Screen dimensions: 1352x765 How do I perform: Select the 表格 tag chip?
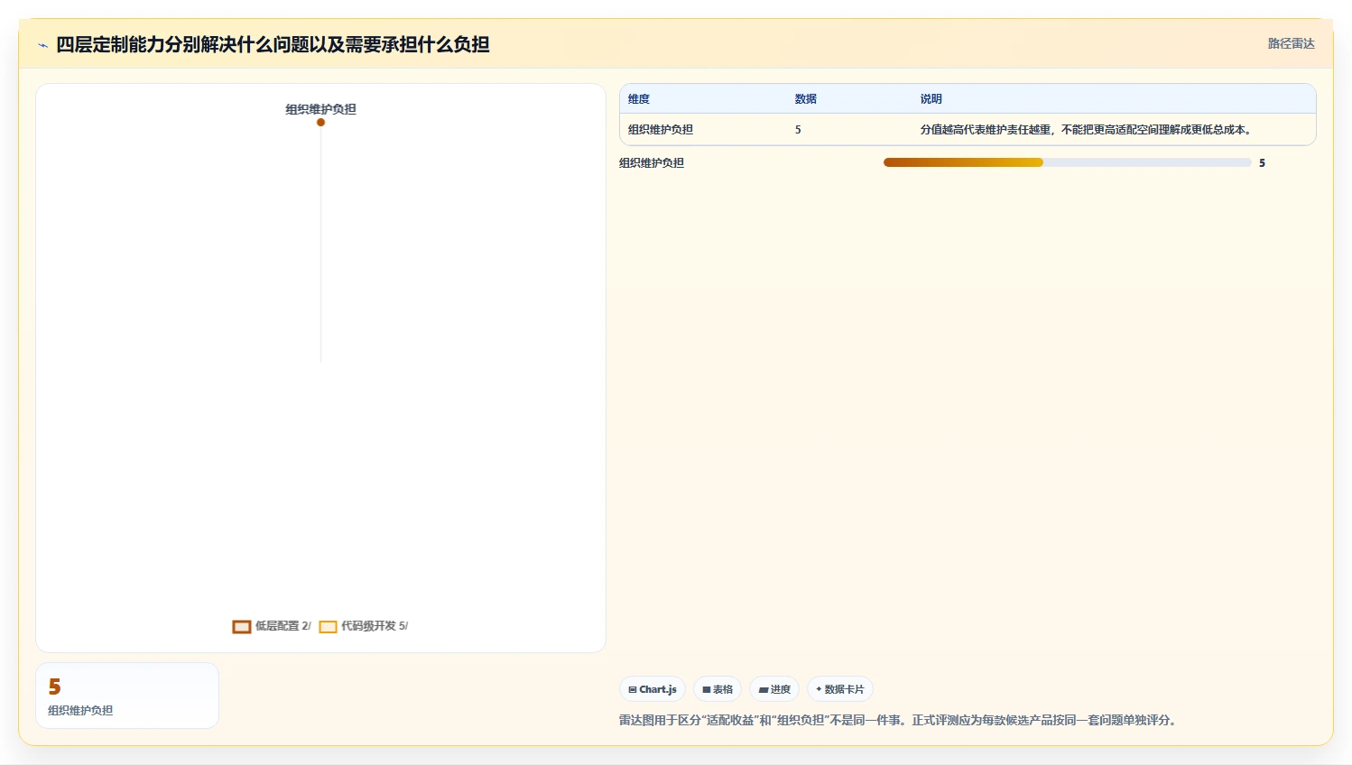pyautogui.click(x=718, y=689)
